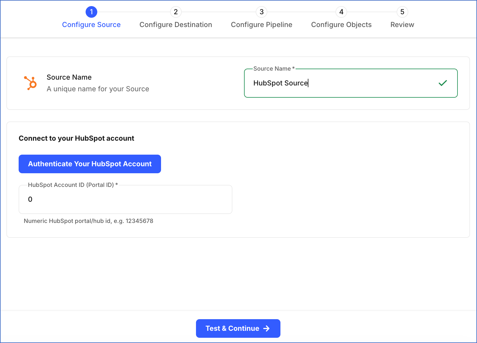Click 'A unique name for your Source' text
This screenshot has width=477, height=343.
point(98,89)
